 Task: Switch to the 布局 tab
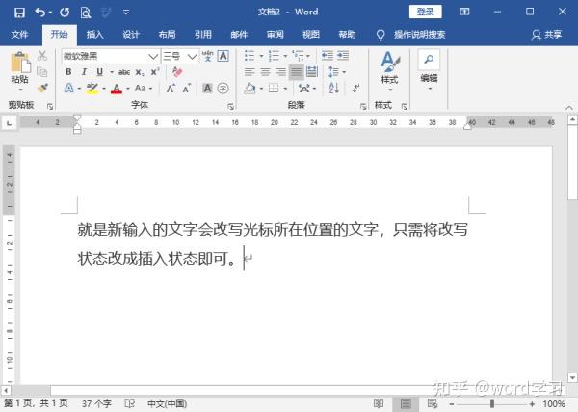167,35
